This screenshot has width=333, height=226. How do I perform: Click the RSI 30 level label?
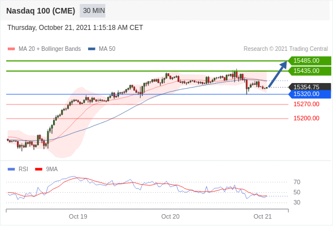point(297,202)
